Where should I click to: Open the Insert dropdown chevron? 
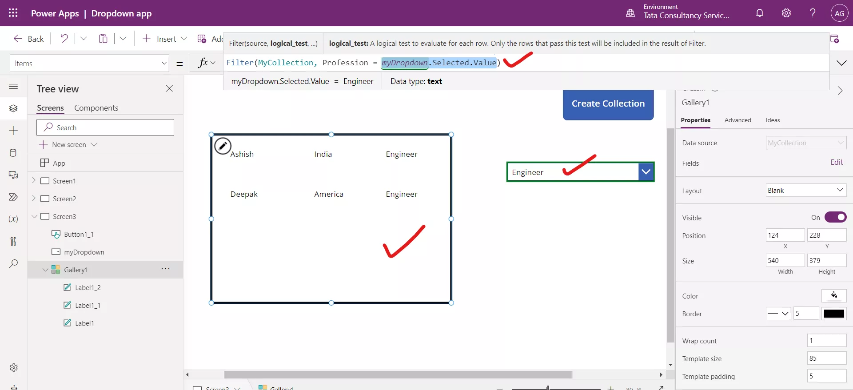coord(184,39)
